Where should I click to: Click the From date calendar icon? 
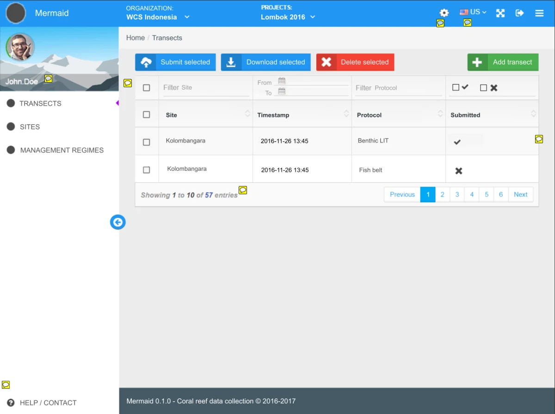coord(282,81)
